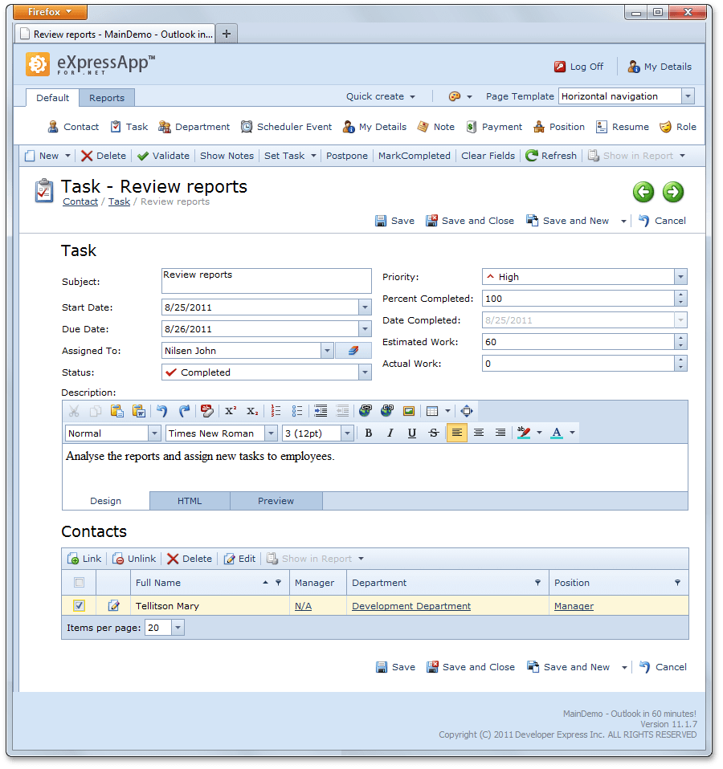Click eXpressApp logo icon
This screenshot has height=769, width=723.
(38, 64)
